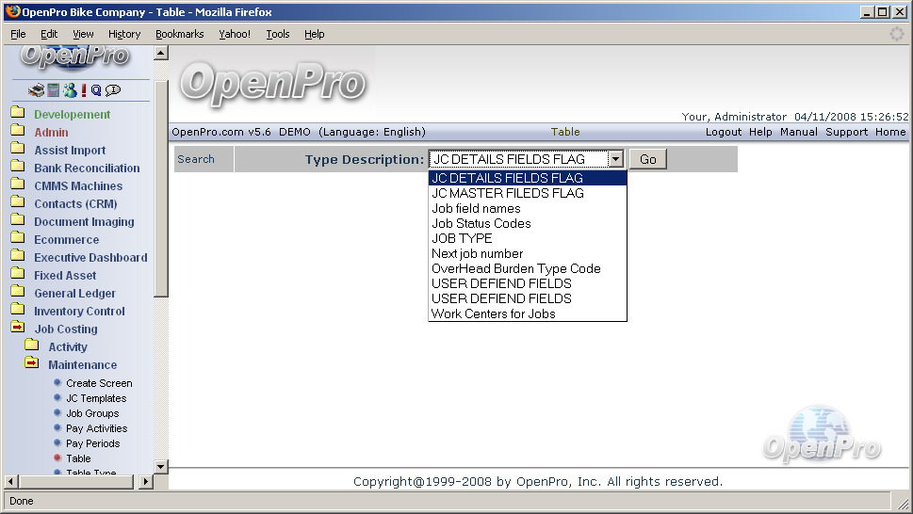Viewport: 913px width, 514px height.
Task: Select 'Job Status Codes' from dropdown list
Action: click(481, 223)
